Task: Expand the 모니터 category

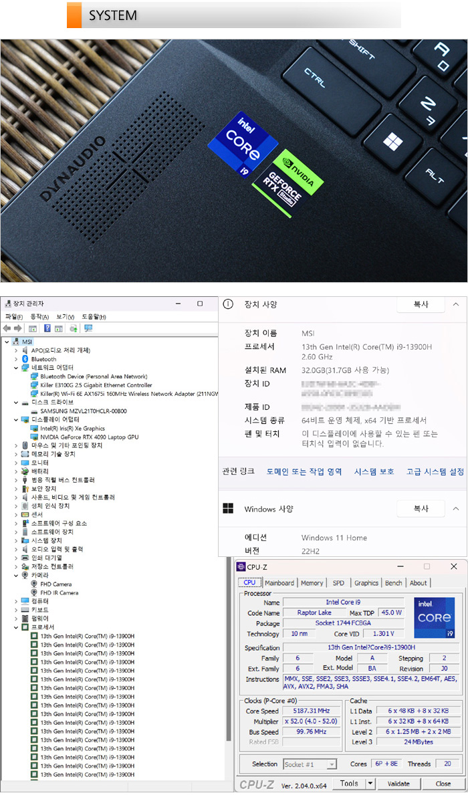Action: (x=16, y=463)
